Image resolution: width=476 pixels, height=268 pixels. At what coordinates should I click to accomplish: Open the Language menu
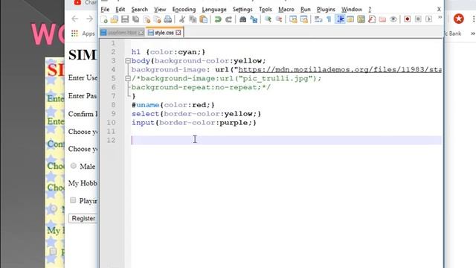pos(214,10)
